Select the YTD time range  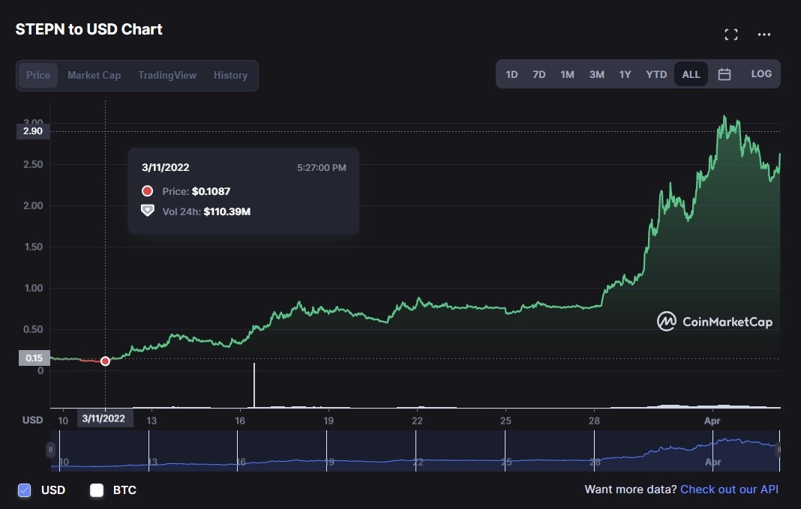tap(656, 74)
